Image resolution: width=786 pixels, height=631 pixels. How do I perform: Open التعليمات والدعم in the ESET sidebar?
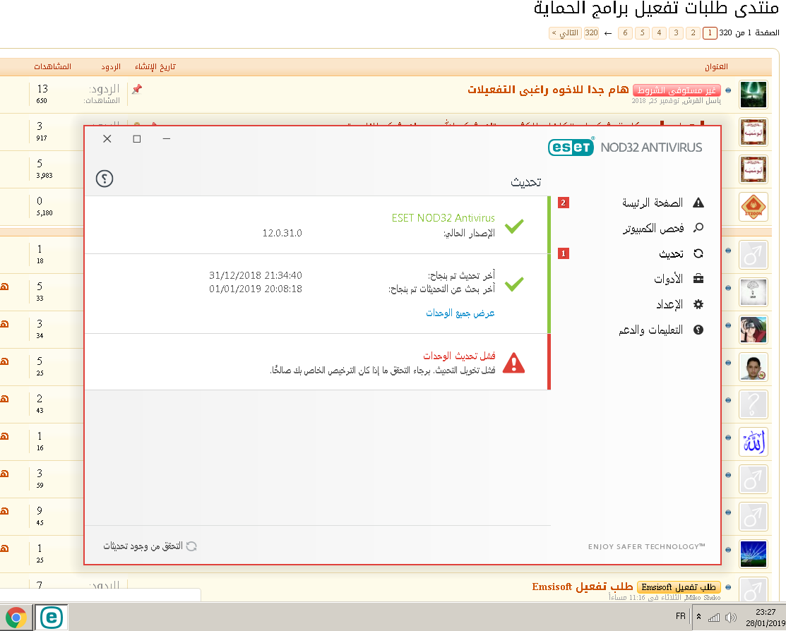tap(650, 330)
